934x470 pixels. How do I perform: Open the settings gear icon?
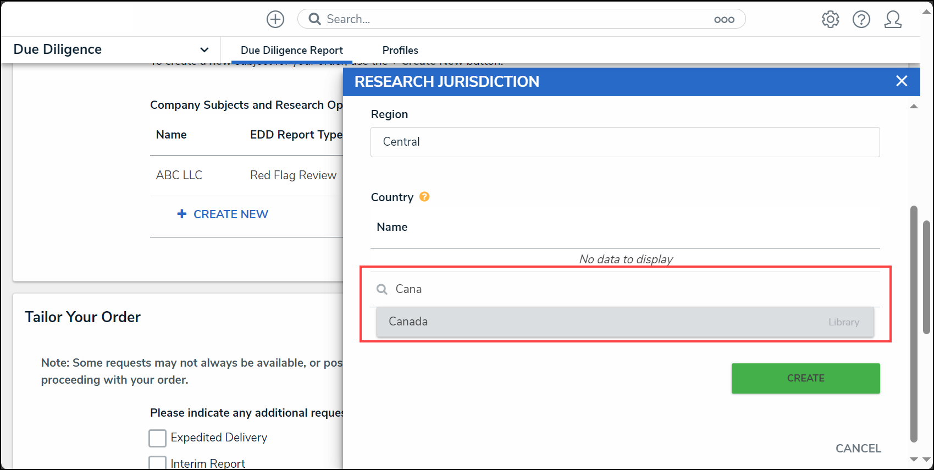pyautogui.click(x=830, y=19)
